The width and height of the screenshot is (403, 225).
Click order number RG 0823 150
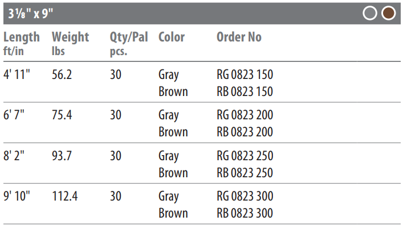coord(245,74)
